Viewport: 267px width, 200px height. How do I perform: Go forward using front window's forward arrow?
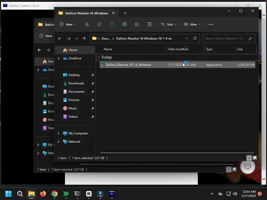69,39
